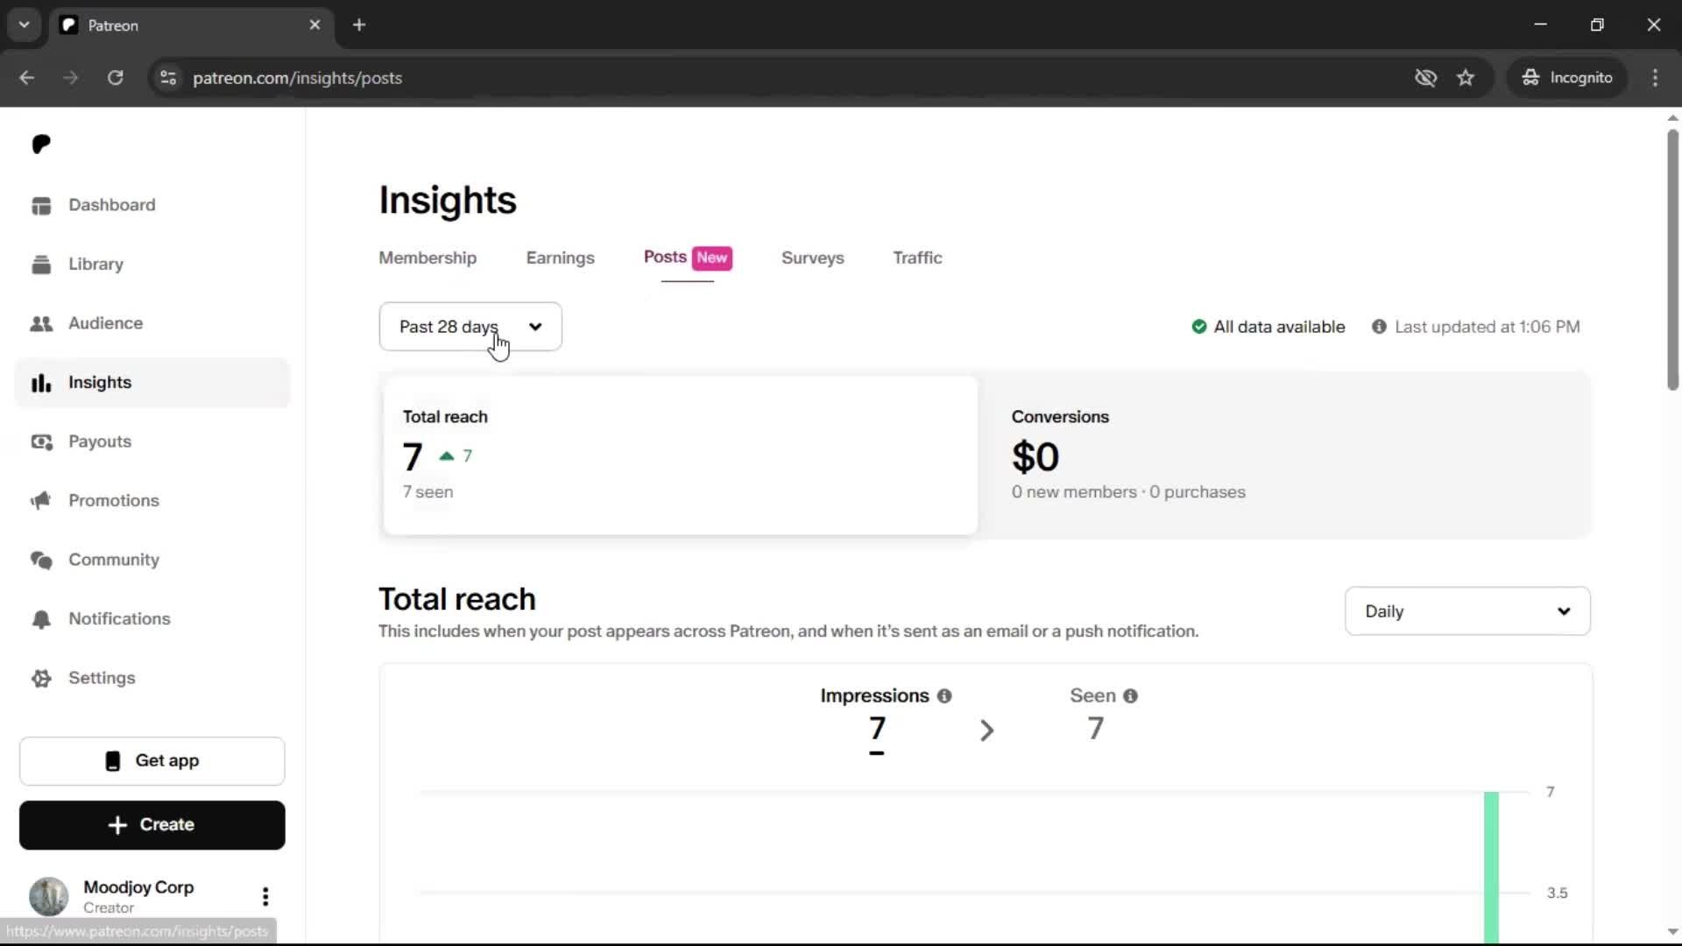Click the '7 seen' text
Image resolution: width=1682 pixels, height=946 pixels.
(428, 492)
